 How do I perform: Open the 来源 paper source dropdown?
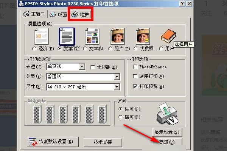[x=82, y=66]
